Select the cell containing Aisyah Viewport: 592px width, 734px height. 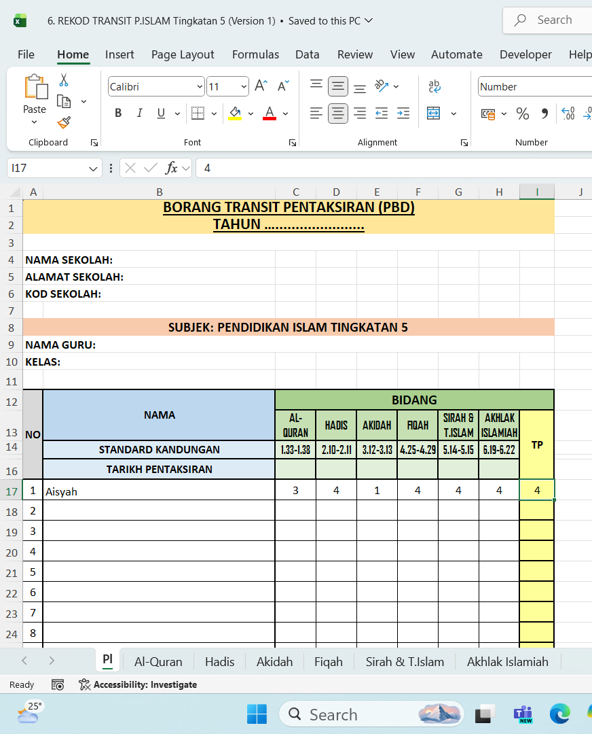(x=159, y=491)
